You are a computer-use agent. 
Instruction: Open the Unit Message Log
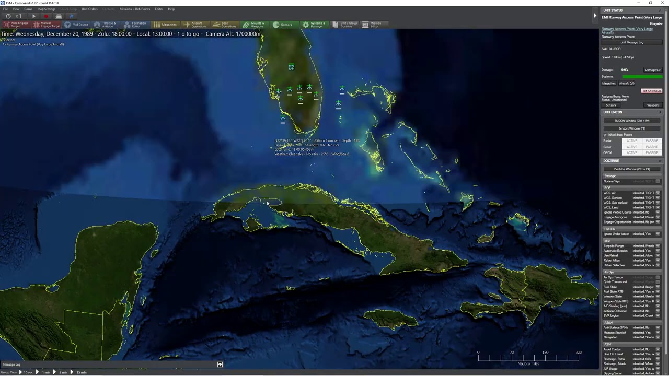[x=632, y=42]
